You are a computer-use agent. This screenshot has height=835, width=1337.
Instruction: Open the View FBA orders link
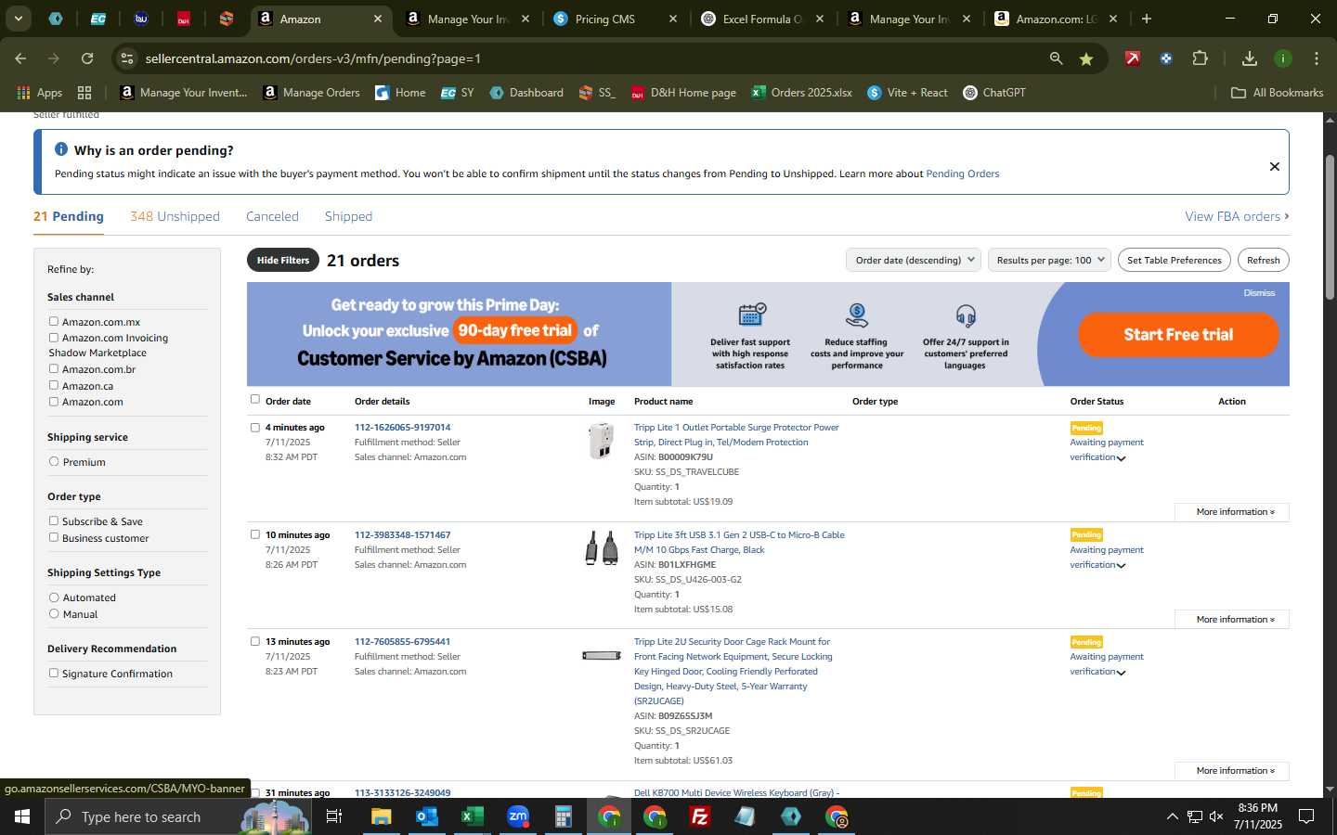coord(1237,216)
